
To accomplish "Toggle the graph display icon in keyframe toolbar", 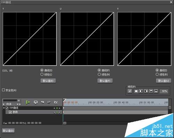I will [x=56, y=102].
